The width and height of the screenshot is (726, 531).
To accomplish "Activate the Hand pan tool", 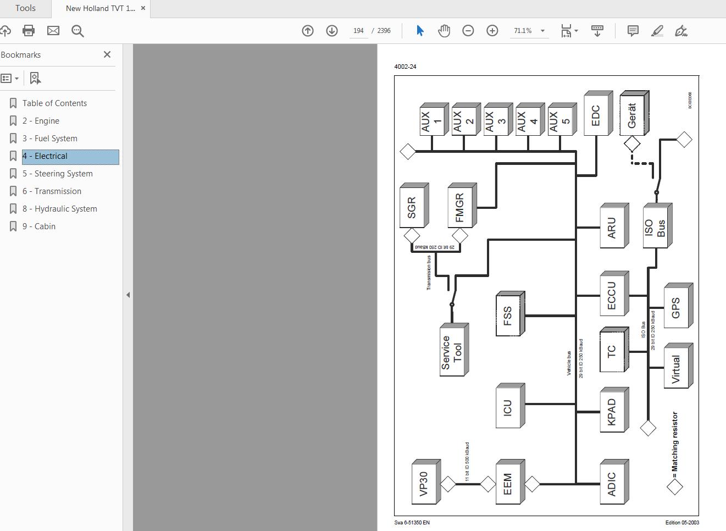I will click(x=444, y=31).
